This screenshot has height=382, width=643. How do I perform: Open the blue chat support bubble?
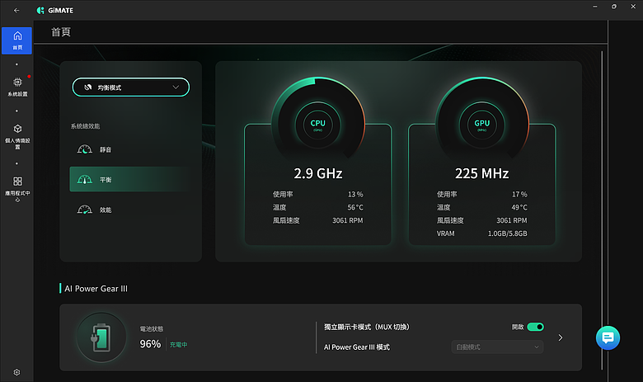pyautogui.click(x=608, y=337)
